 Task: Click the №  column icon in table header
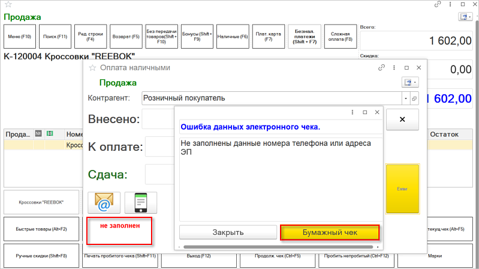click(x=38, y=134)
